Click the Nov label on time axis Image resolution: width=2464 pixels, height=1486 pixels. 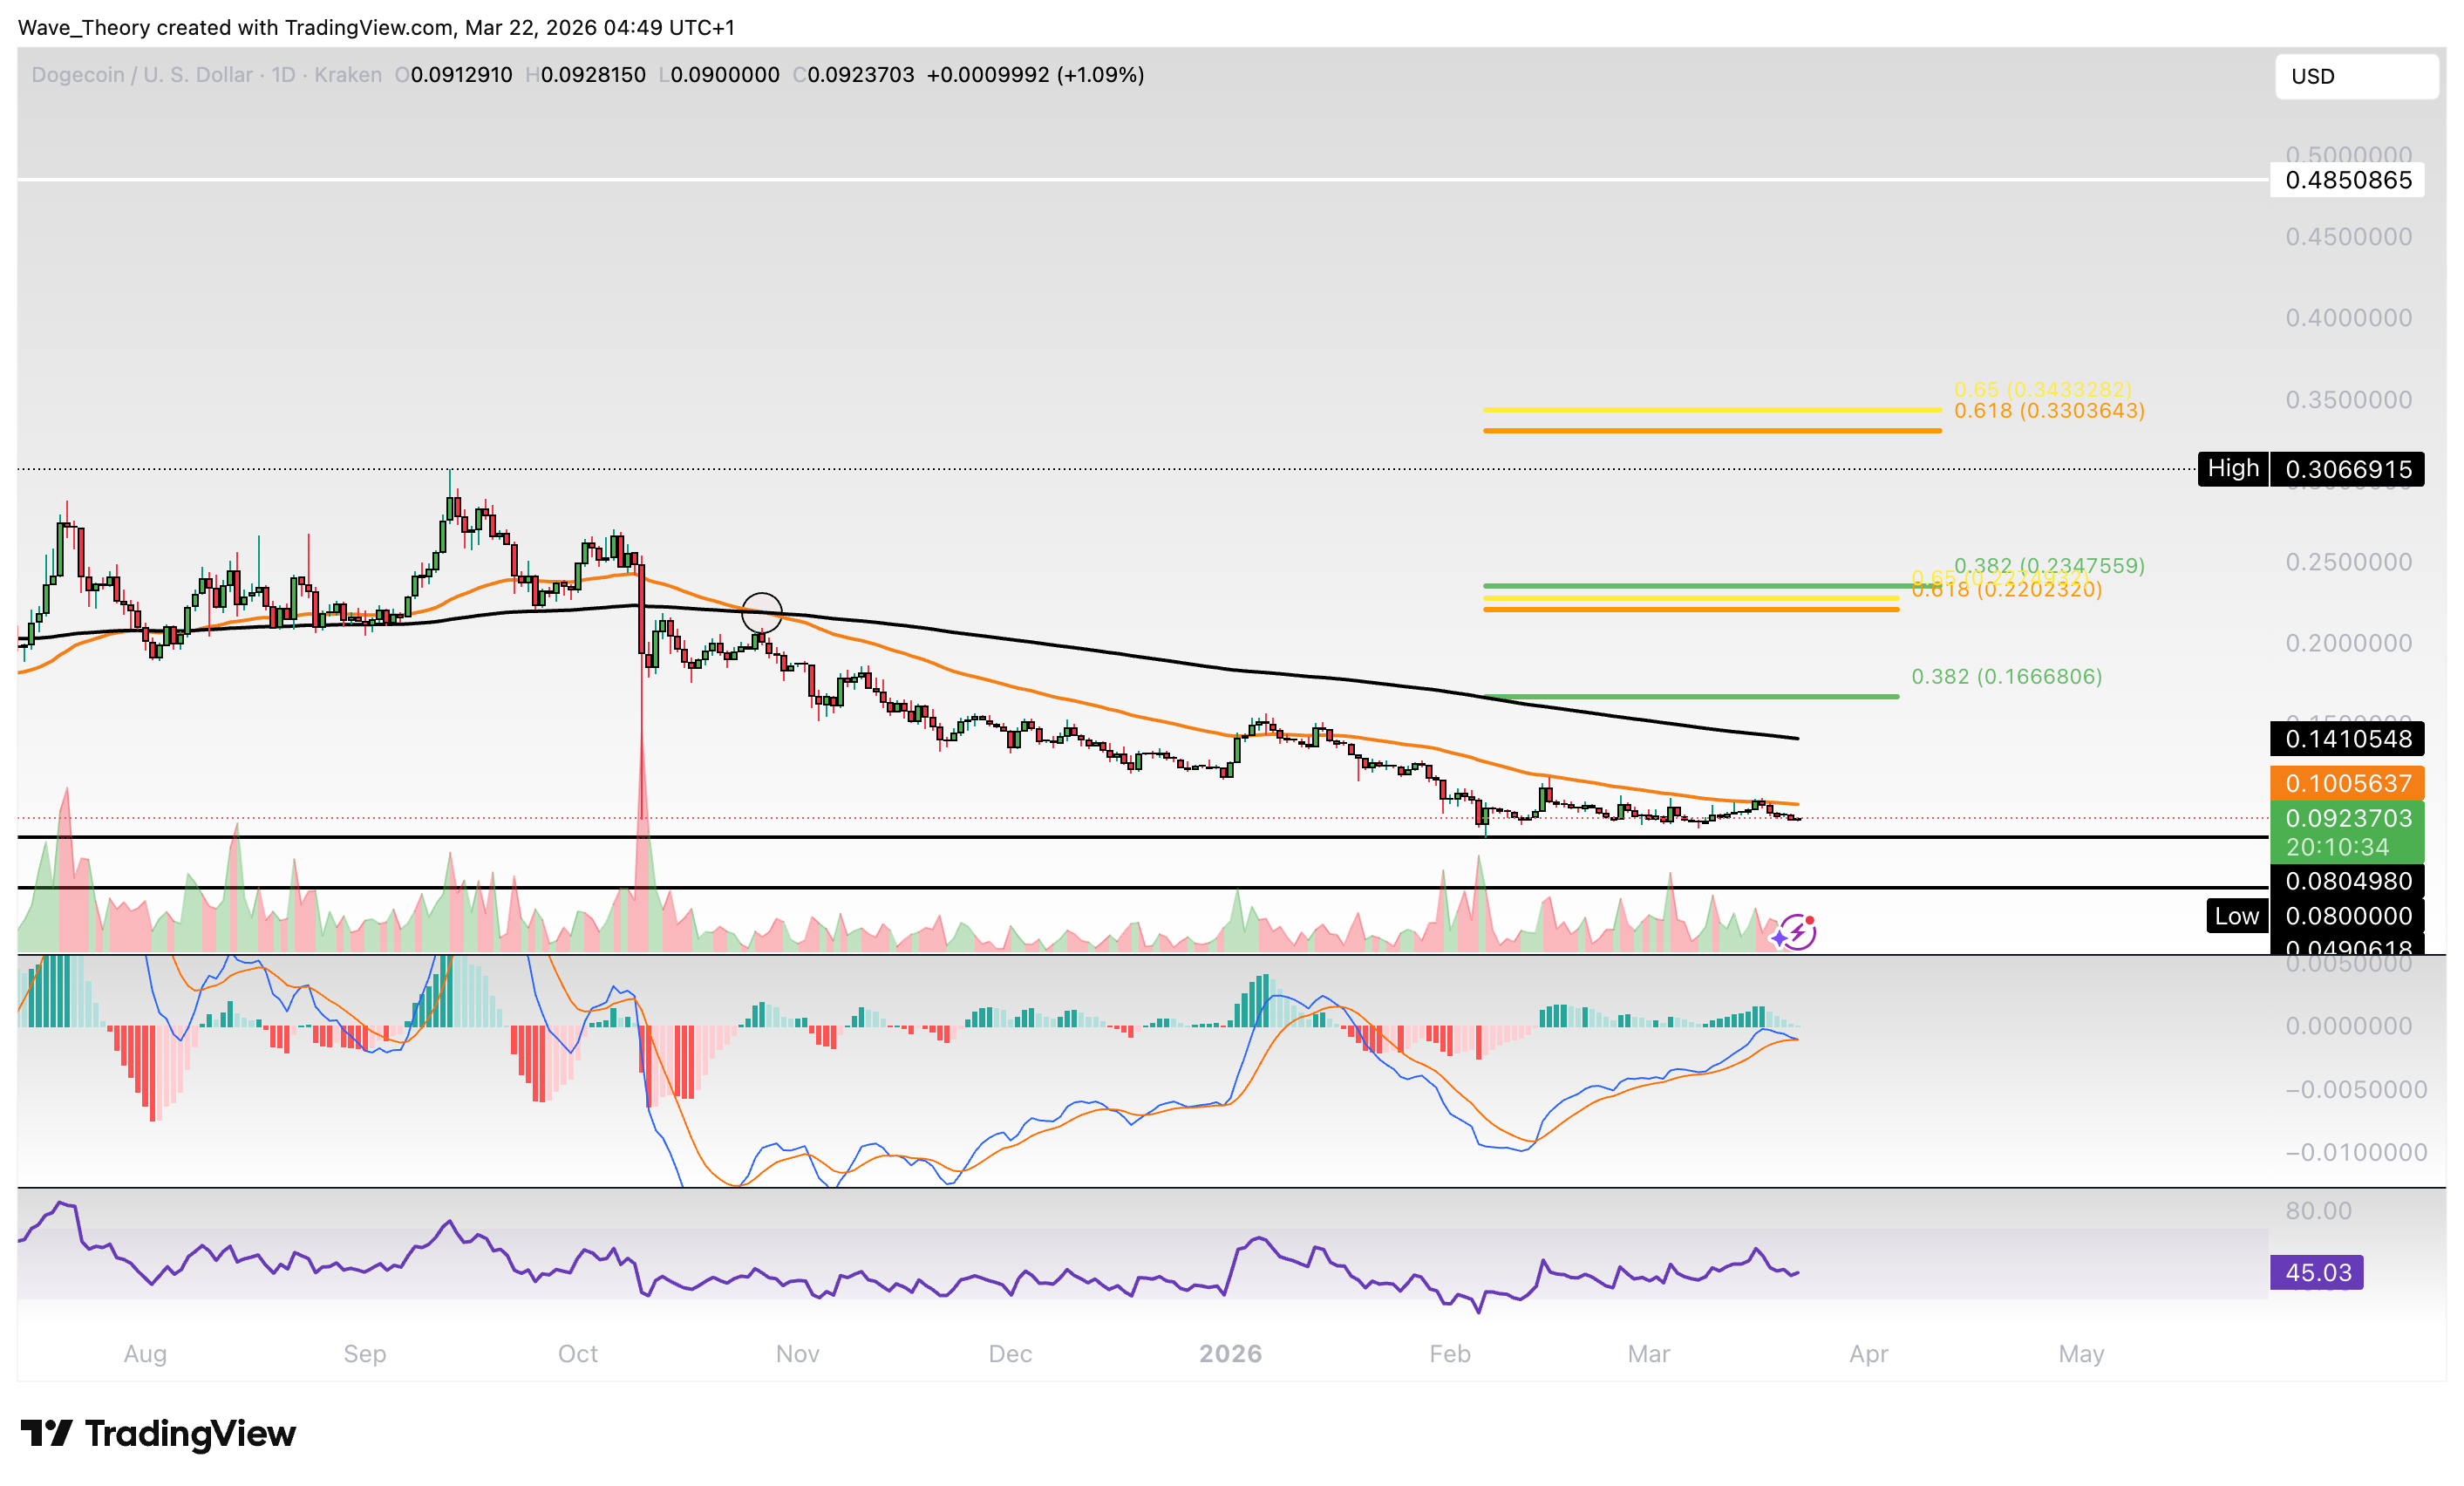(797, 1353)
